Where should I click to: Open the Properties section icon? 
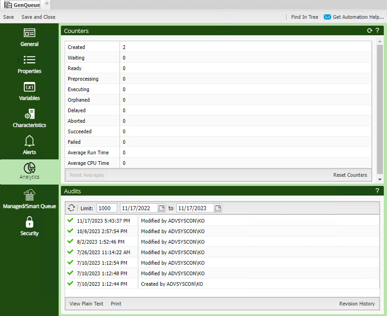click(x=29, y=60)
